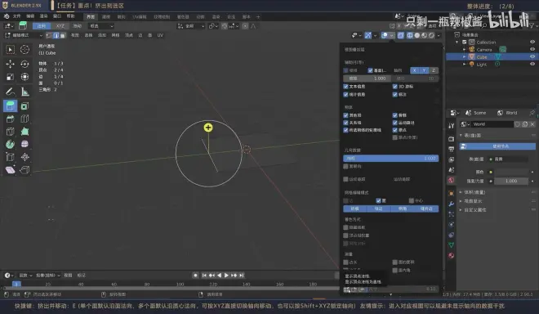This screenshot has width=539, height=314.
Task: Select the Cube item in outliner
Action: [482, 56]
